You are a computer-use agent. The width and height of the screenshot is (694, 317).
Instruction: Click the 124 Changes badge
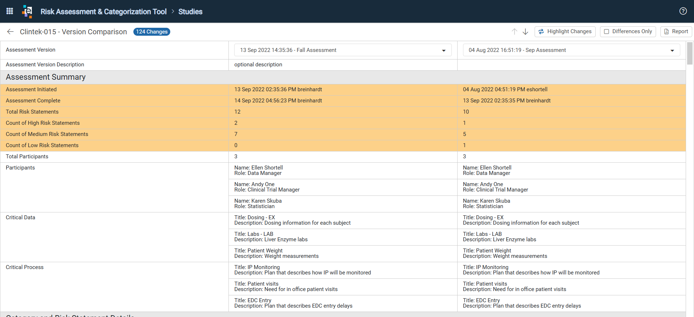[152, 32]
